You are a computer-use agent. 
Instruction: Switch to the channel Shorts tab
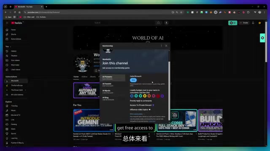pyautogui.click(x=93, y=77)
